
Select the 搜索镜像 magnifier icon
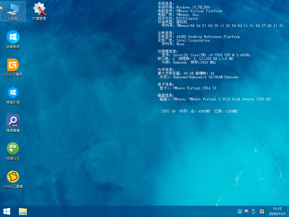[x=13, y=123]
